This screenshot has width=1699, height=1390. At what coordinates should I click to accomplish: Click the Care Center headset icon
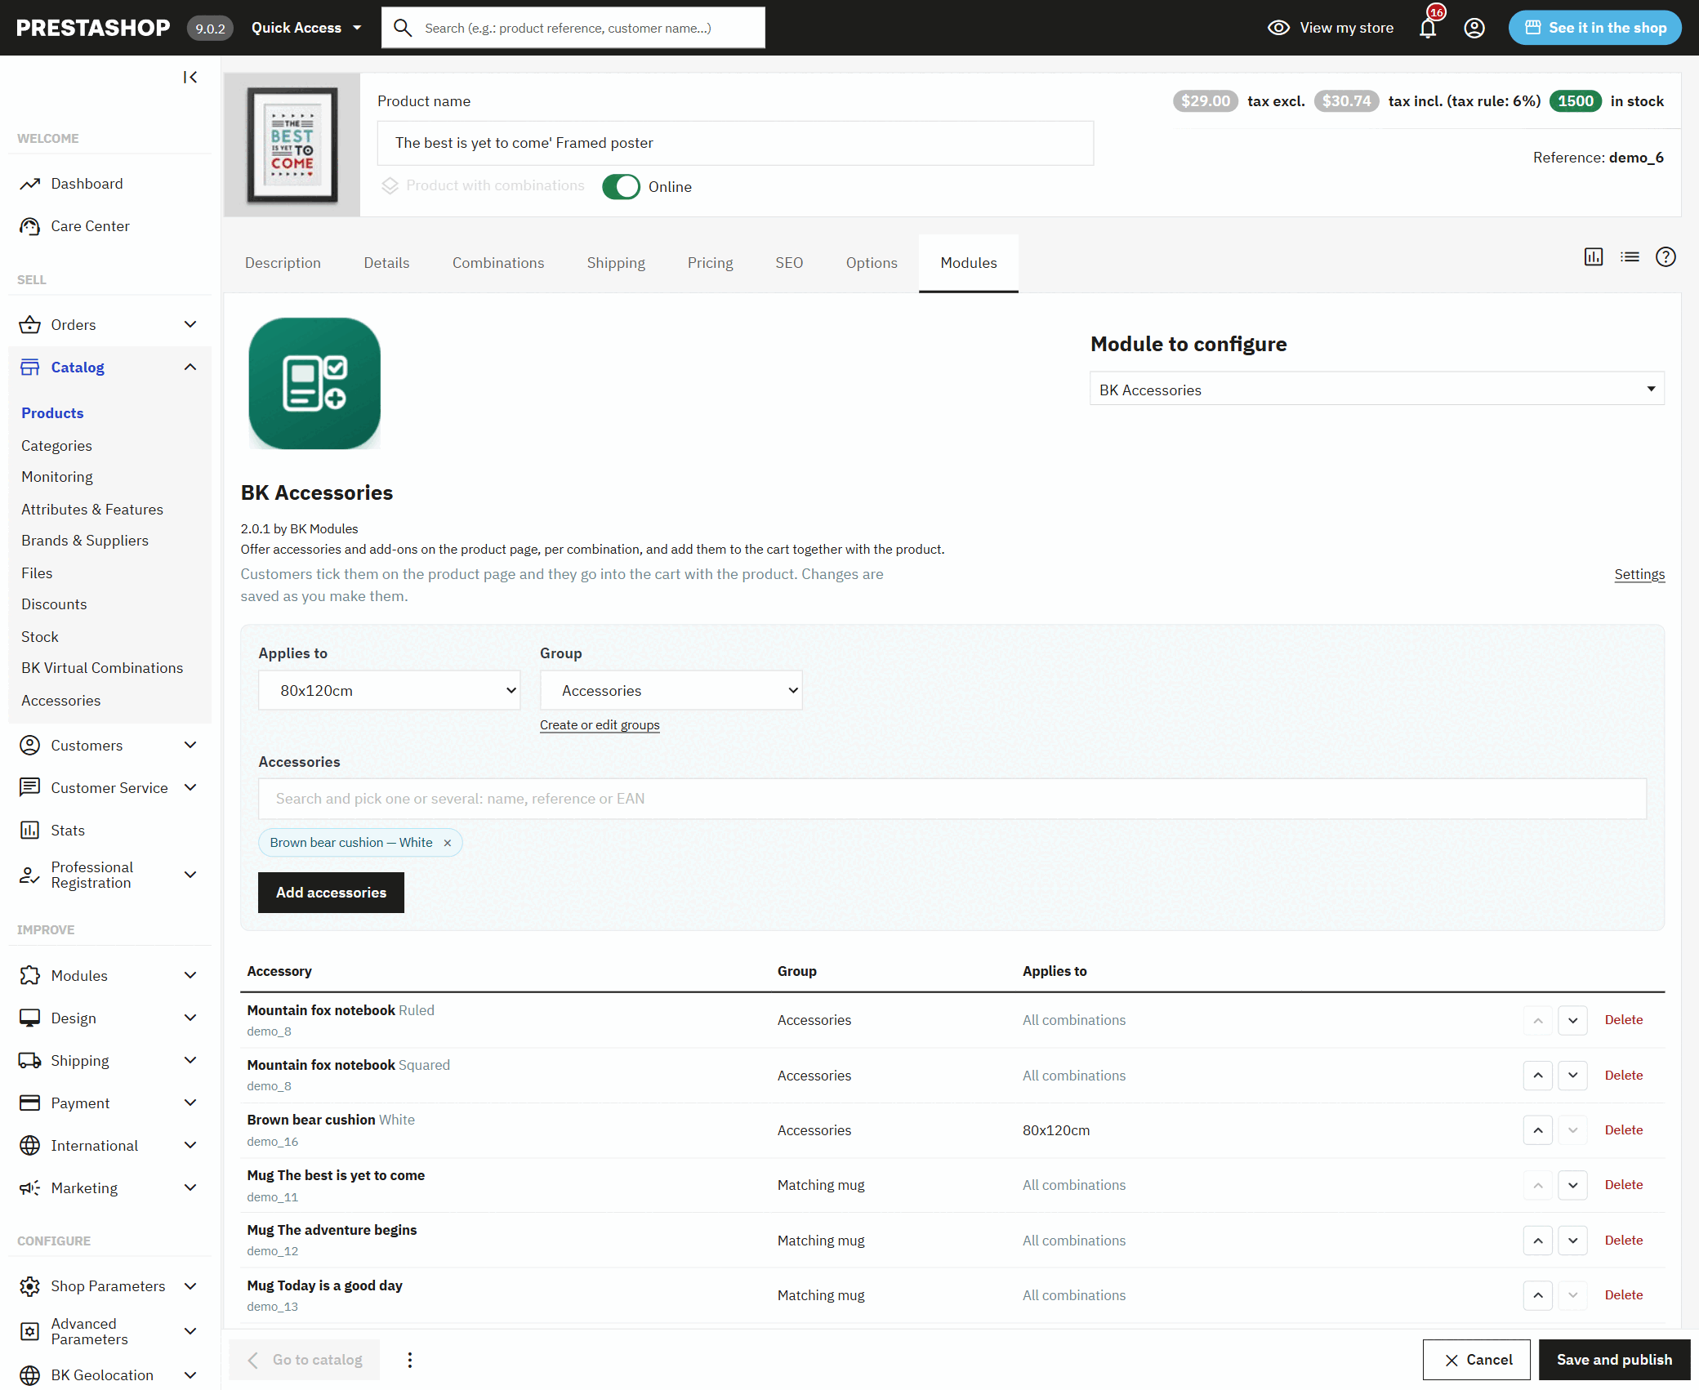[30, 226]
